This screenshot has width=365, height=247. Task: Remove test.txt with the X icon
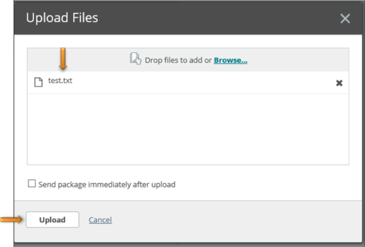[339, 83]
